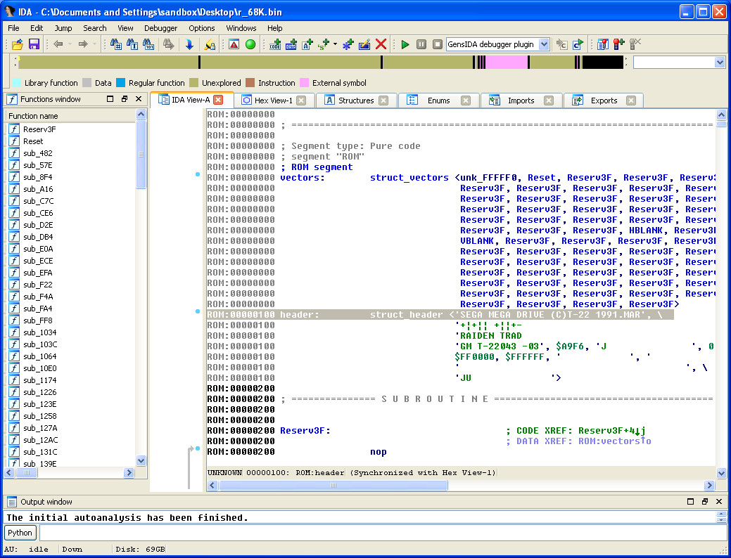Switch to the Structures tab
This screenshot has height=558, width=731.
tap(355, 100)
